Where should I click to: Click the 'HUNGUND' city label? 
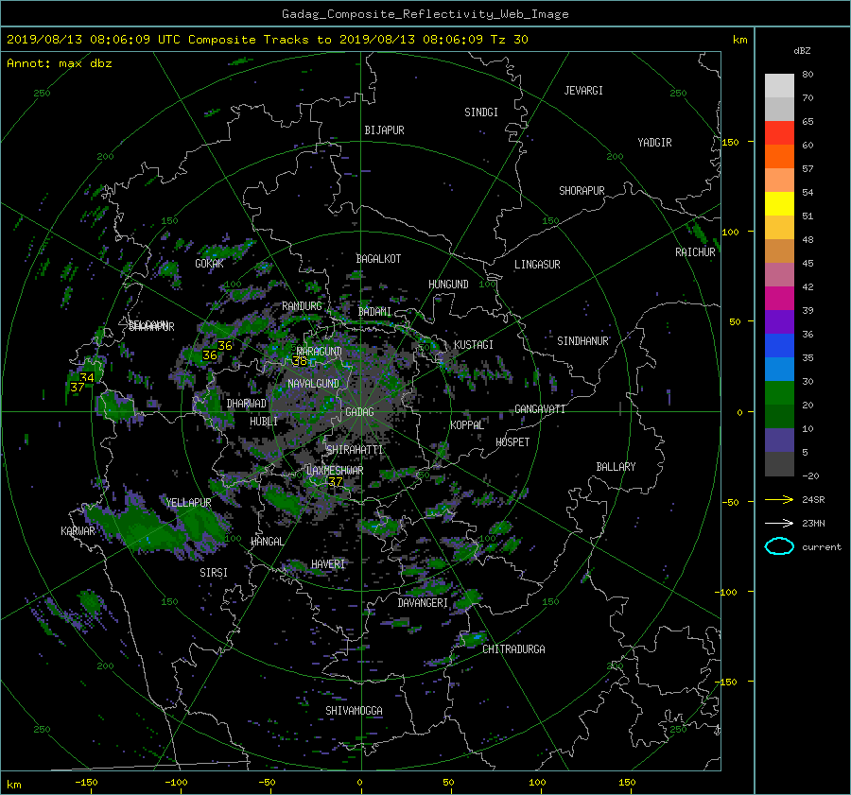[448, 285]
